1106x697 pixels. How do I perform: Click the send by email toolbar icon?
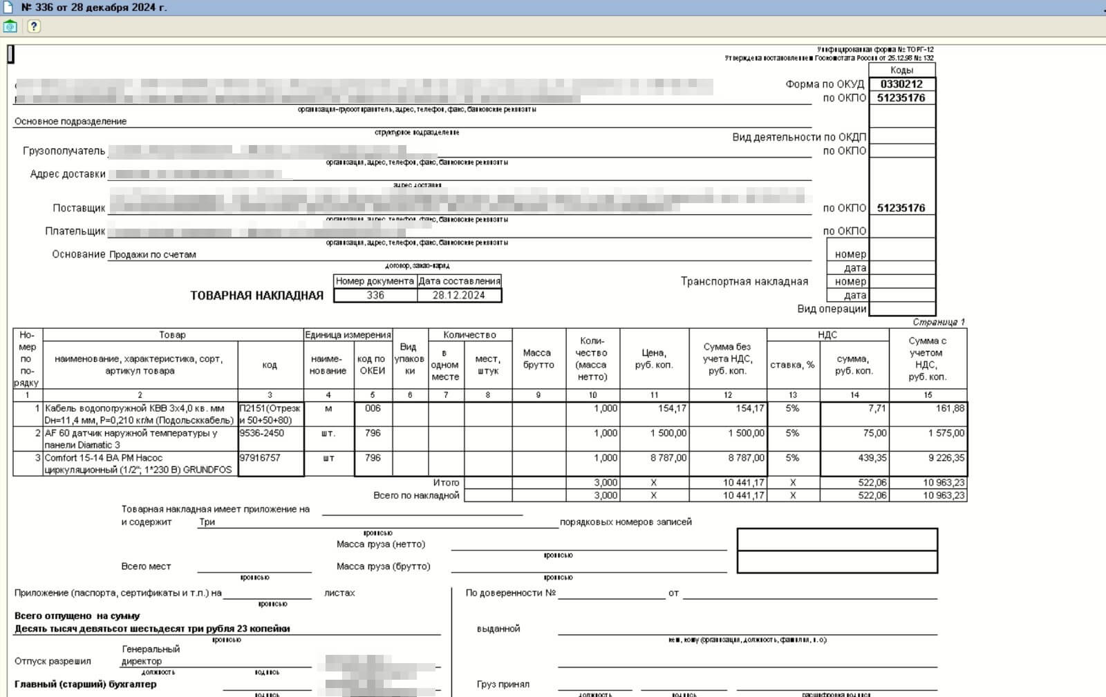10,26
